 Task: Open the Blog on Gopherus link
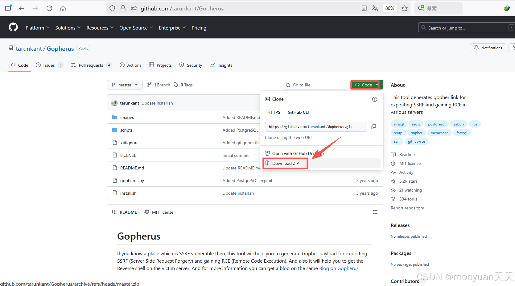click(x=339, y=268)
